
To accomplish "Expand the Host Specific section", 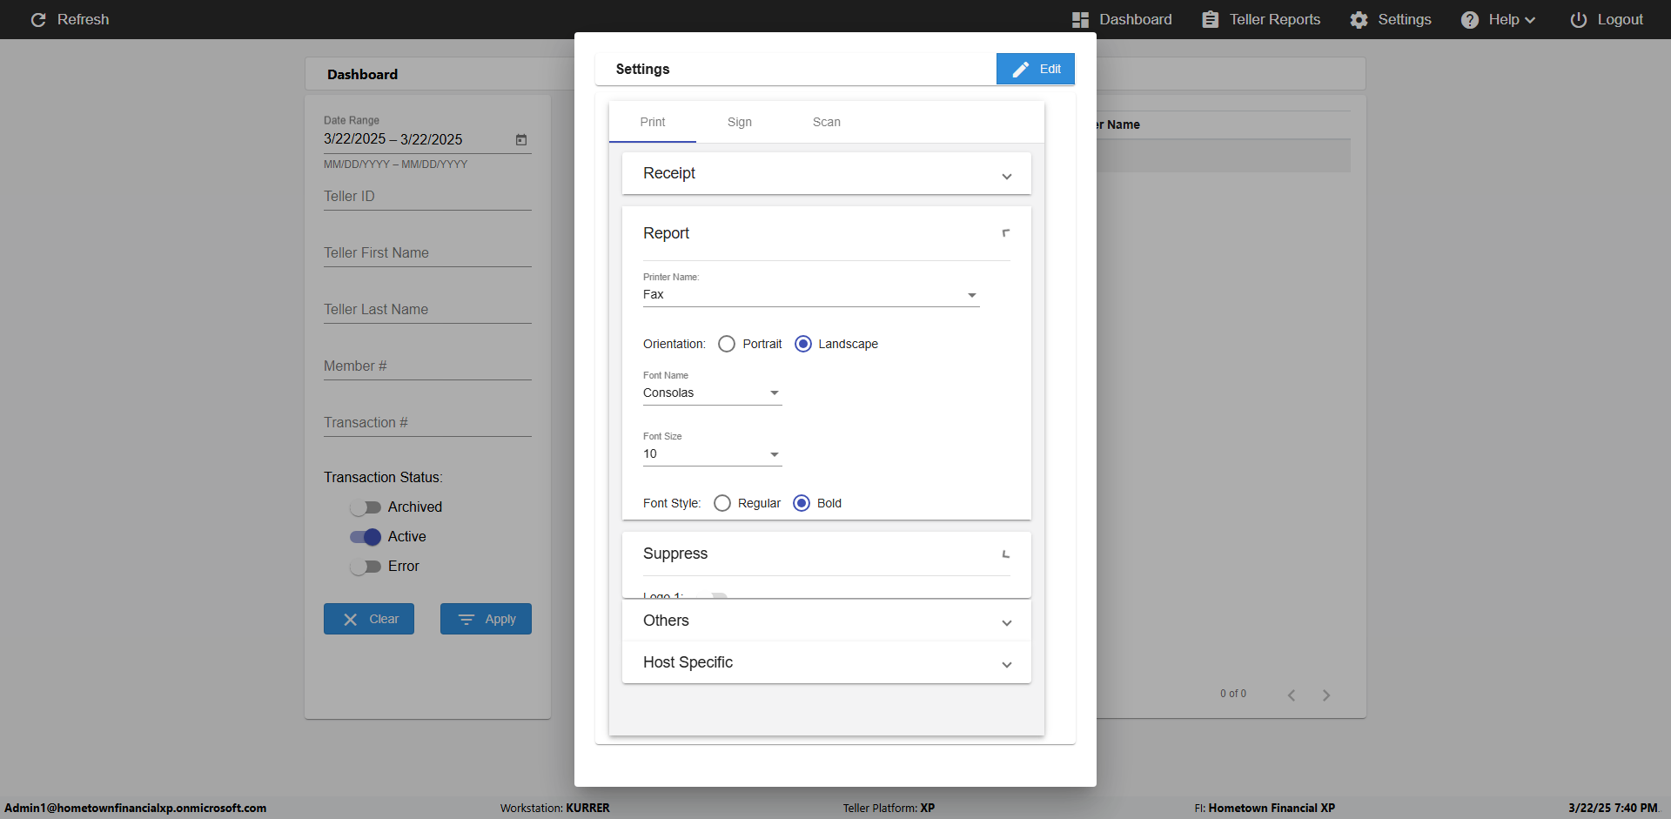I will (x=827, y=662).
